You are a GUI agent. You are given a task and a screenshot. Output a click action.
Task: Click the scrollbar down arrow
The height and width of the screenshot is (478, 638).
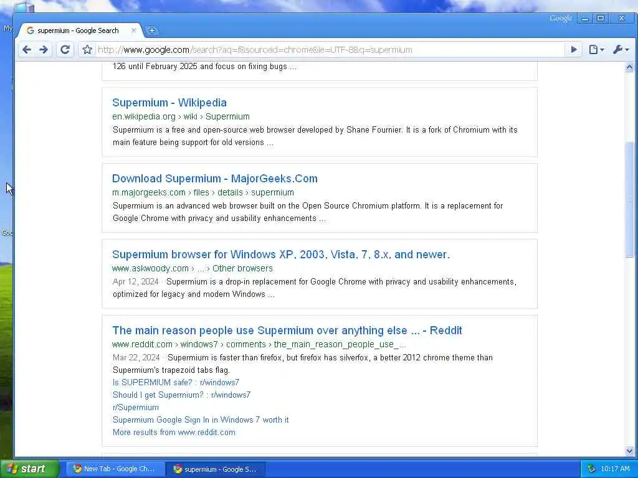coord(629,451)
